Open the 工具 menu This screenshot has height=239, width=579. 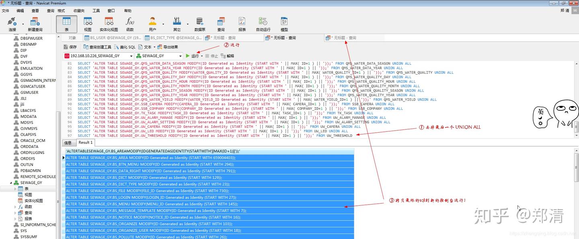tap(96, 10)
